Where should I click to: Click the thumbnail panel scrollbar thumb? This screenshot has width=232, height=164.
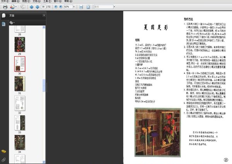[44, 85]
